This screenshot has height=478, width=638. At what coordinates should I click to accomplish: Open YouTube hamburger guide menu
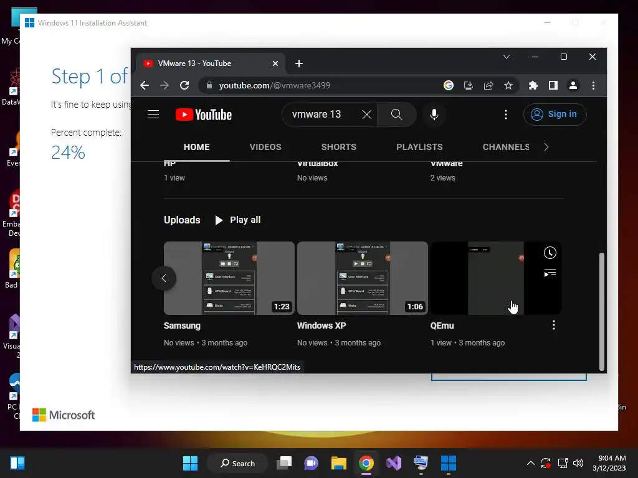[153, 115]
